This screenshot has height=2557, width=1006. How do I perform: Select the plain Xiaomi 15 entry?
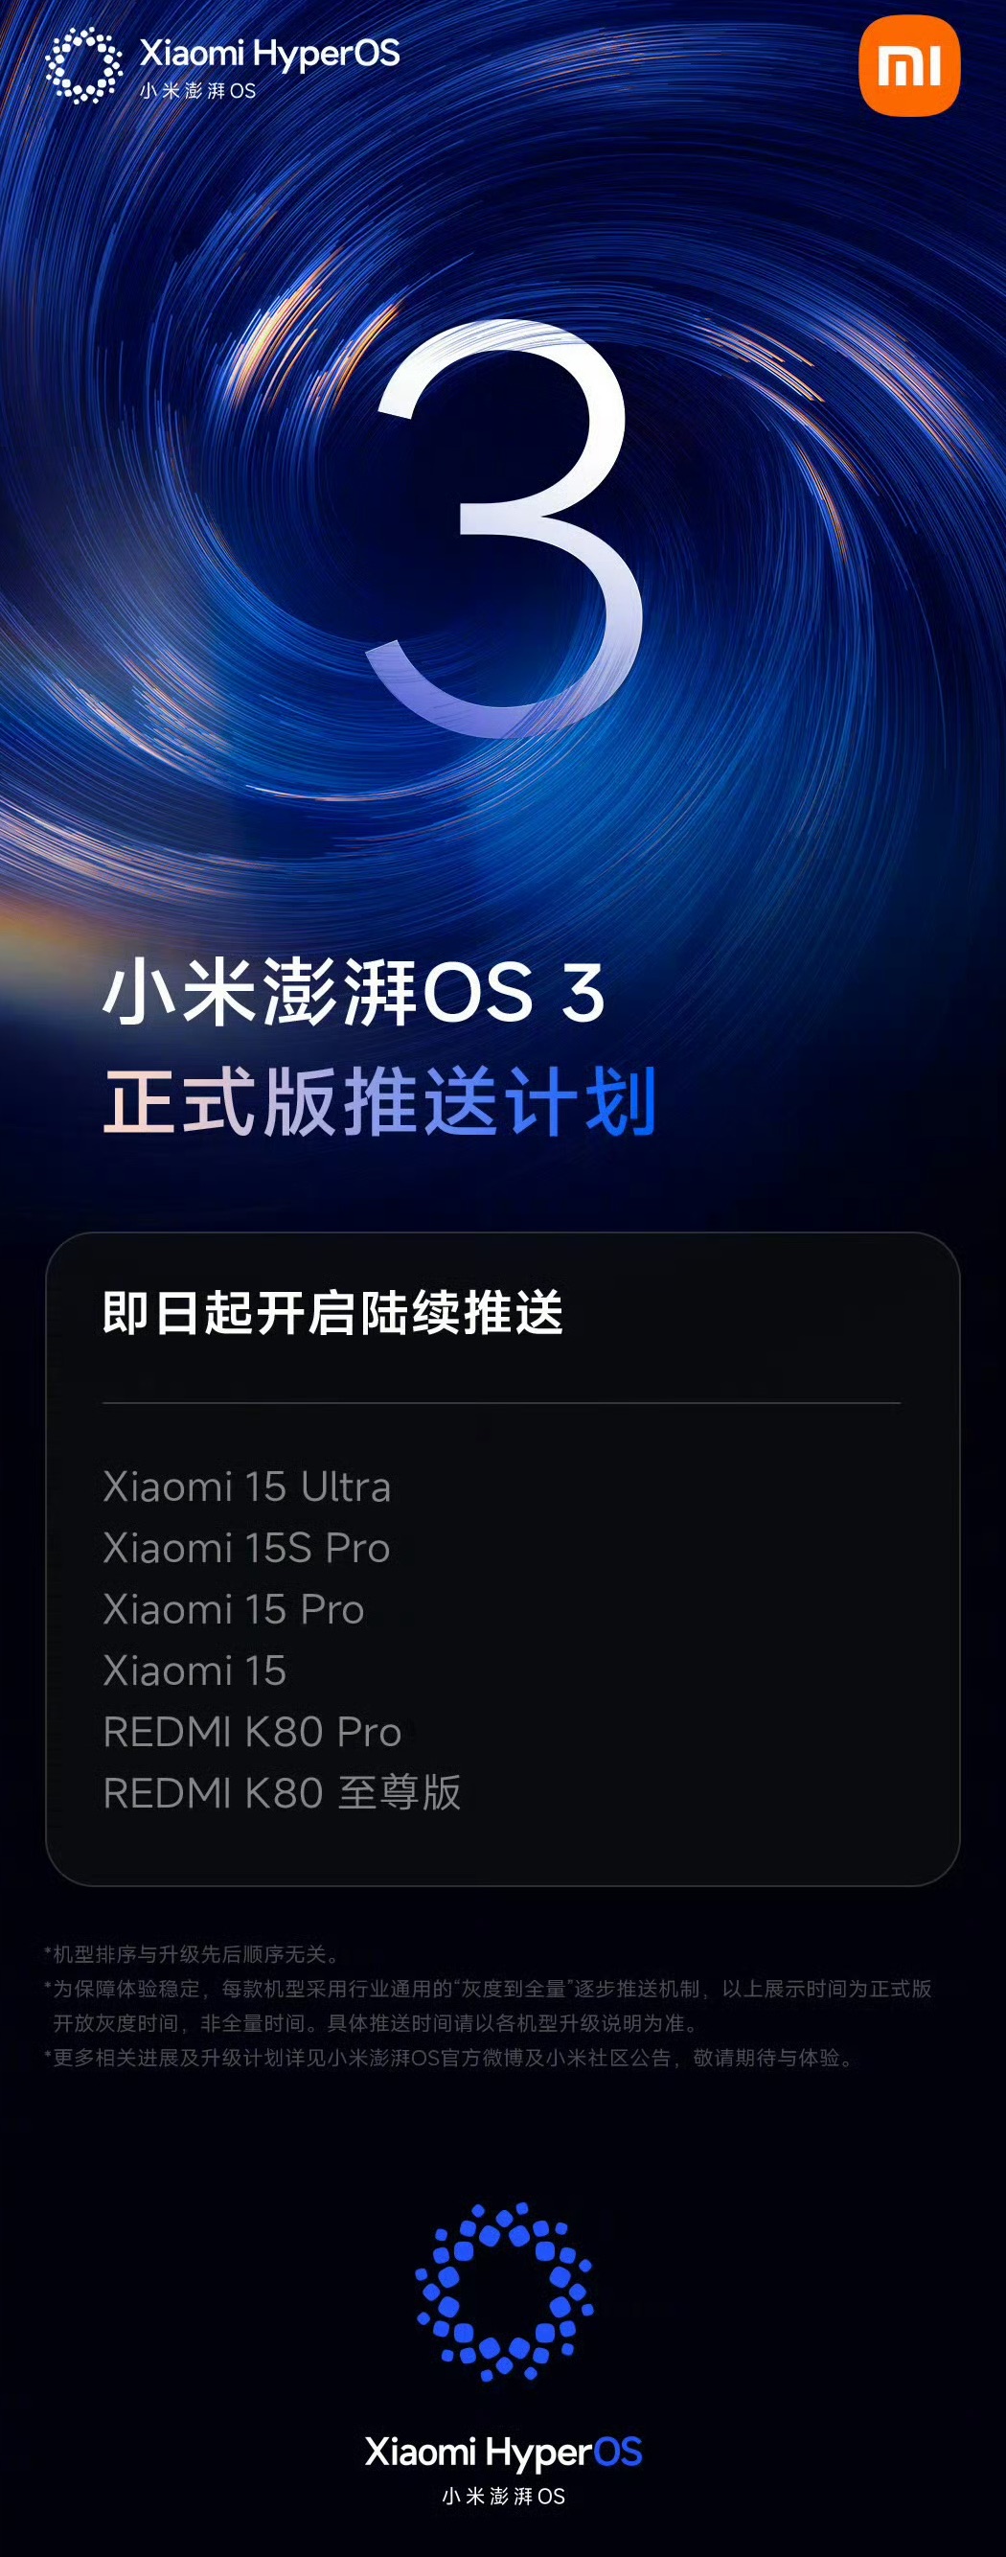coord(195,1670)
